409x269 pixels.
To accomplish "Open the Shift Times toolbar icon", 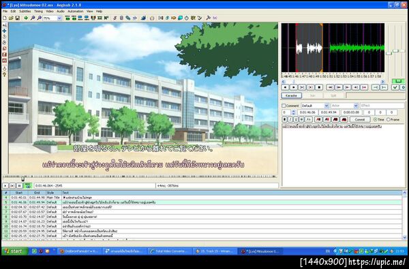I will pos(160,18).
